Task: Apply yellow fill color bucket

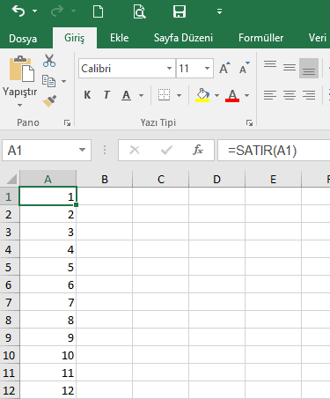Action: [202, 95]
